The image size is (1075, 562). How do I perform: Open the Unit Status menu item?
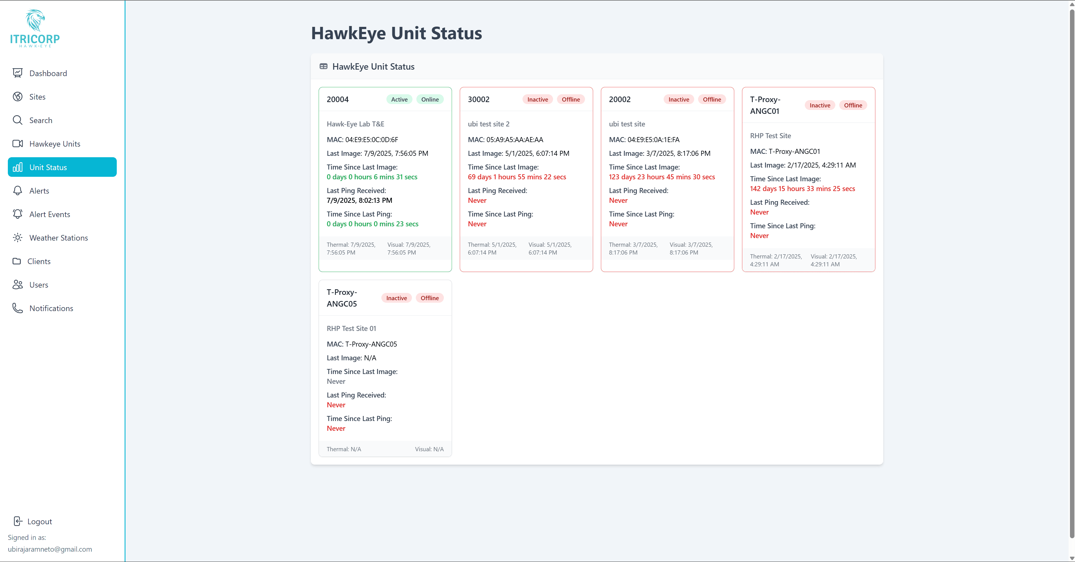pos(62,167)
